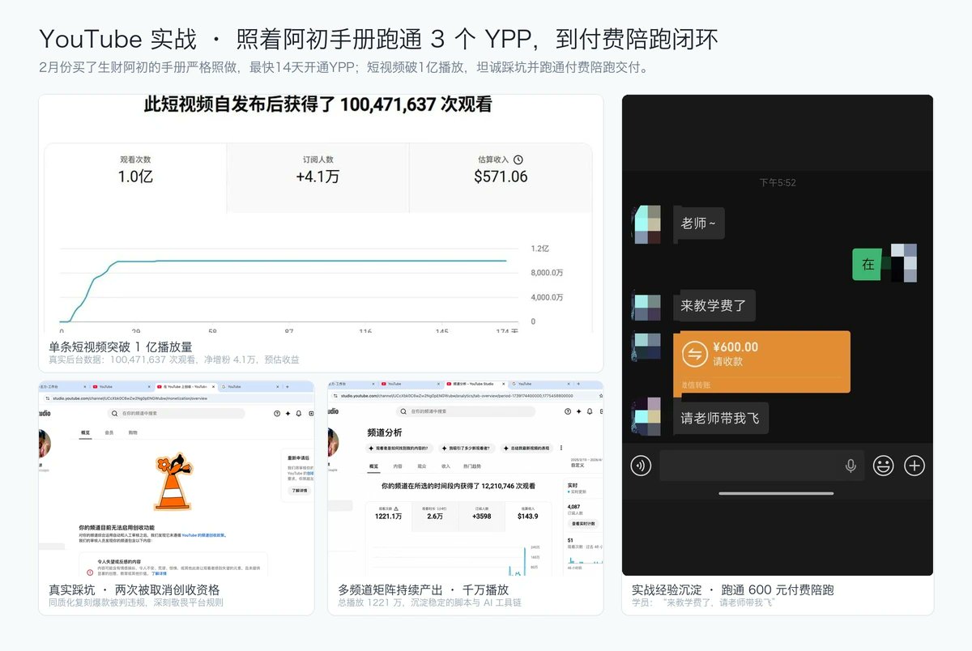Viewport: 972px width, 651px height.
Task: Click the 4,087 subscriber count in 实时 panel
Action: [574, 507]
